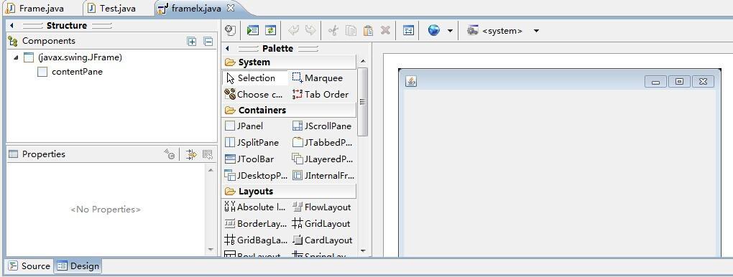Select the framelx.java editor tab
The image size is (733, 277).
[195, 9]
